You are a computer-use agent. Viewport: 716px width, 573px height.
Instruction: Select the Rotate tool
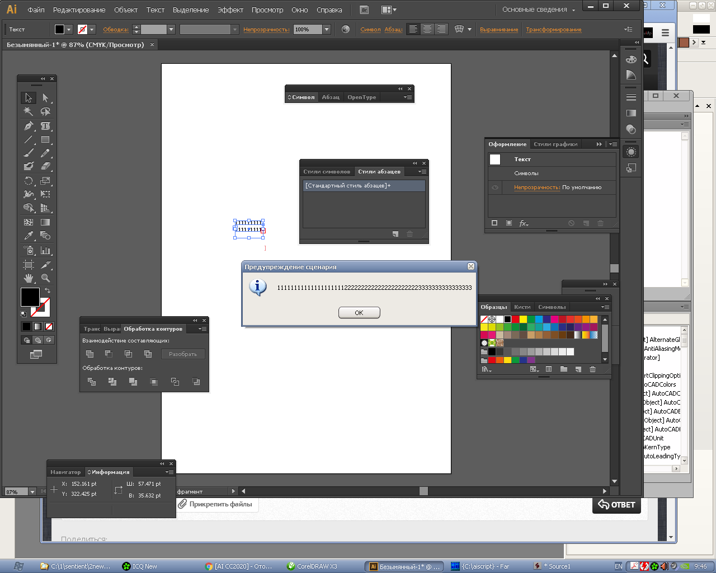tap(29, 181)
